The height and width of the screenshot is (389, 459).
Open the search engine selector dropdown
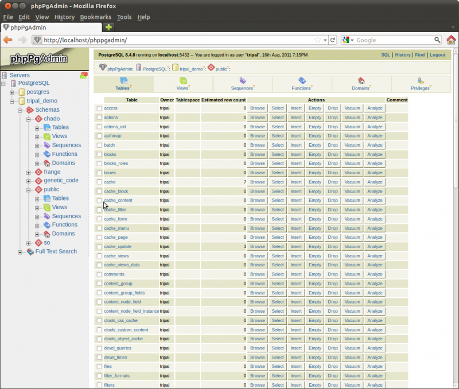[x=348, y=40]
